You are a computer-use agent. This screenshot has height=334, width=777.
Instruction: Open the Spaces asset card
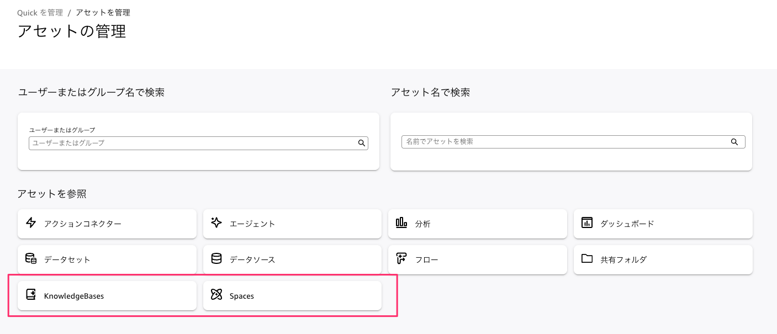(292, 295)
